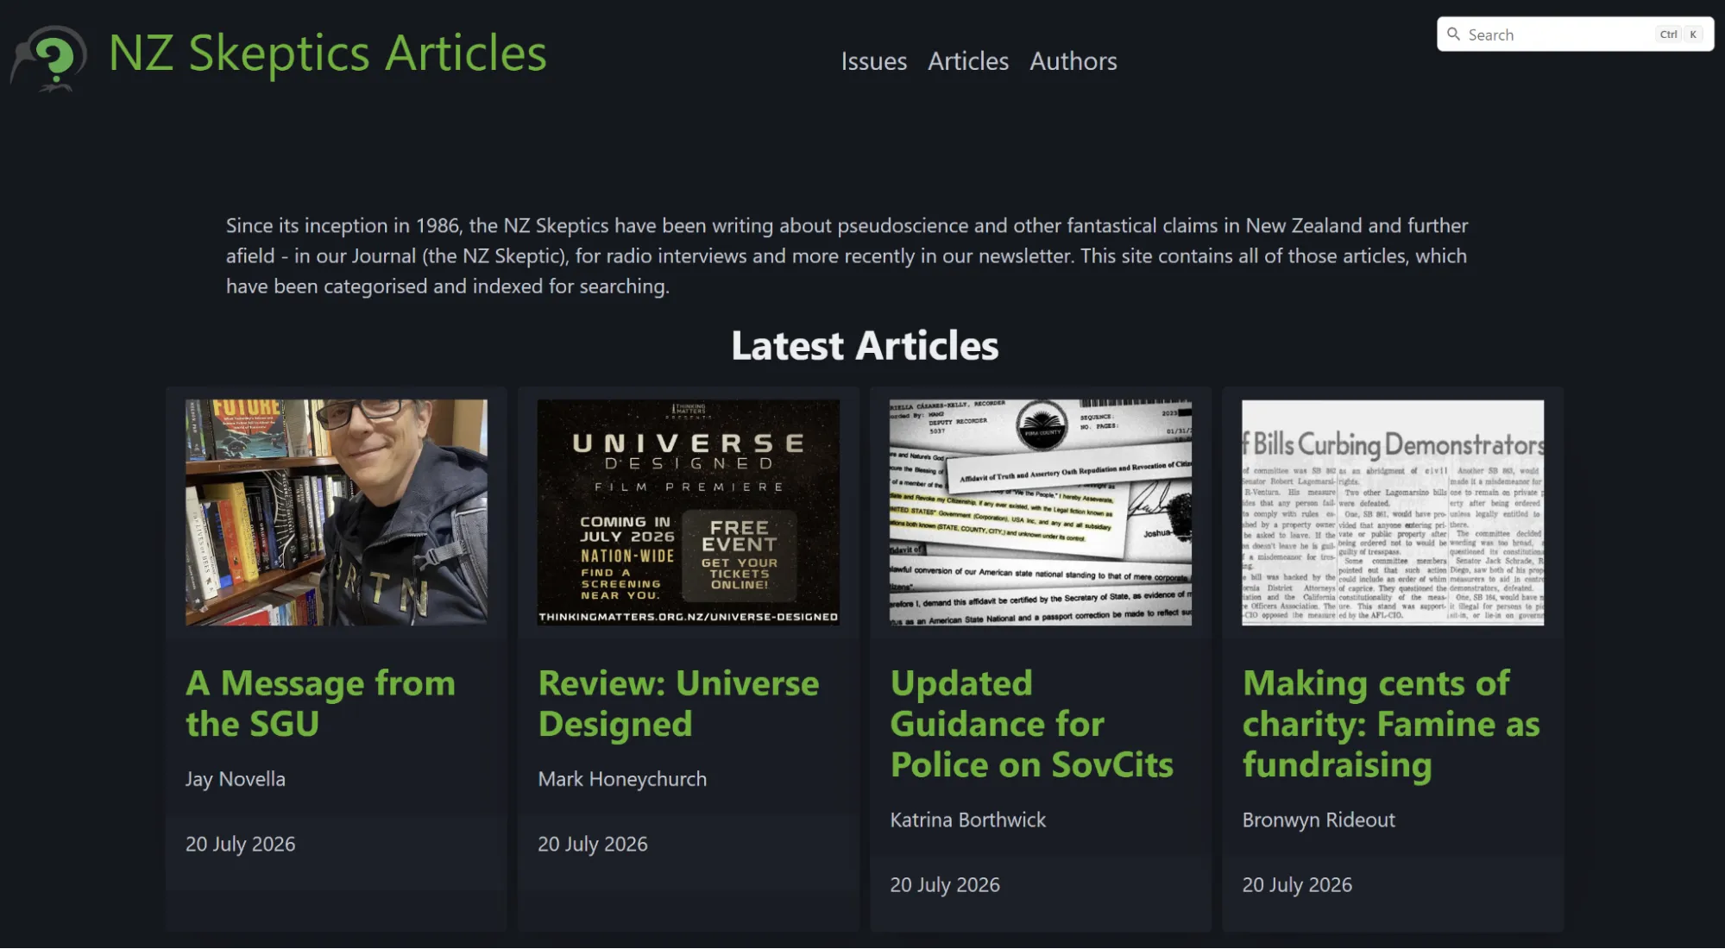1725x949 pixels.
Task: Open the NZ Skeptics Articles site title
Action: [x=328, y=53]
